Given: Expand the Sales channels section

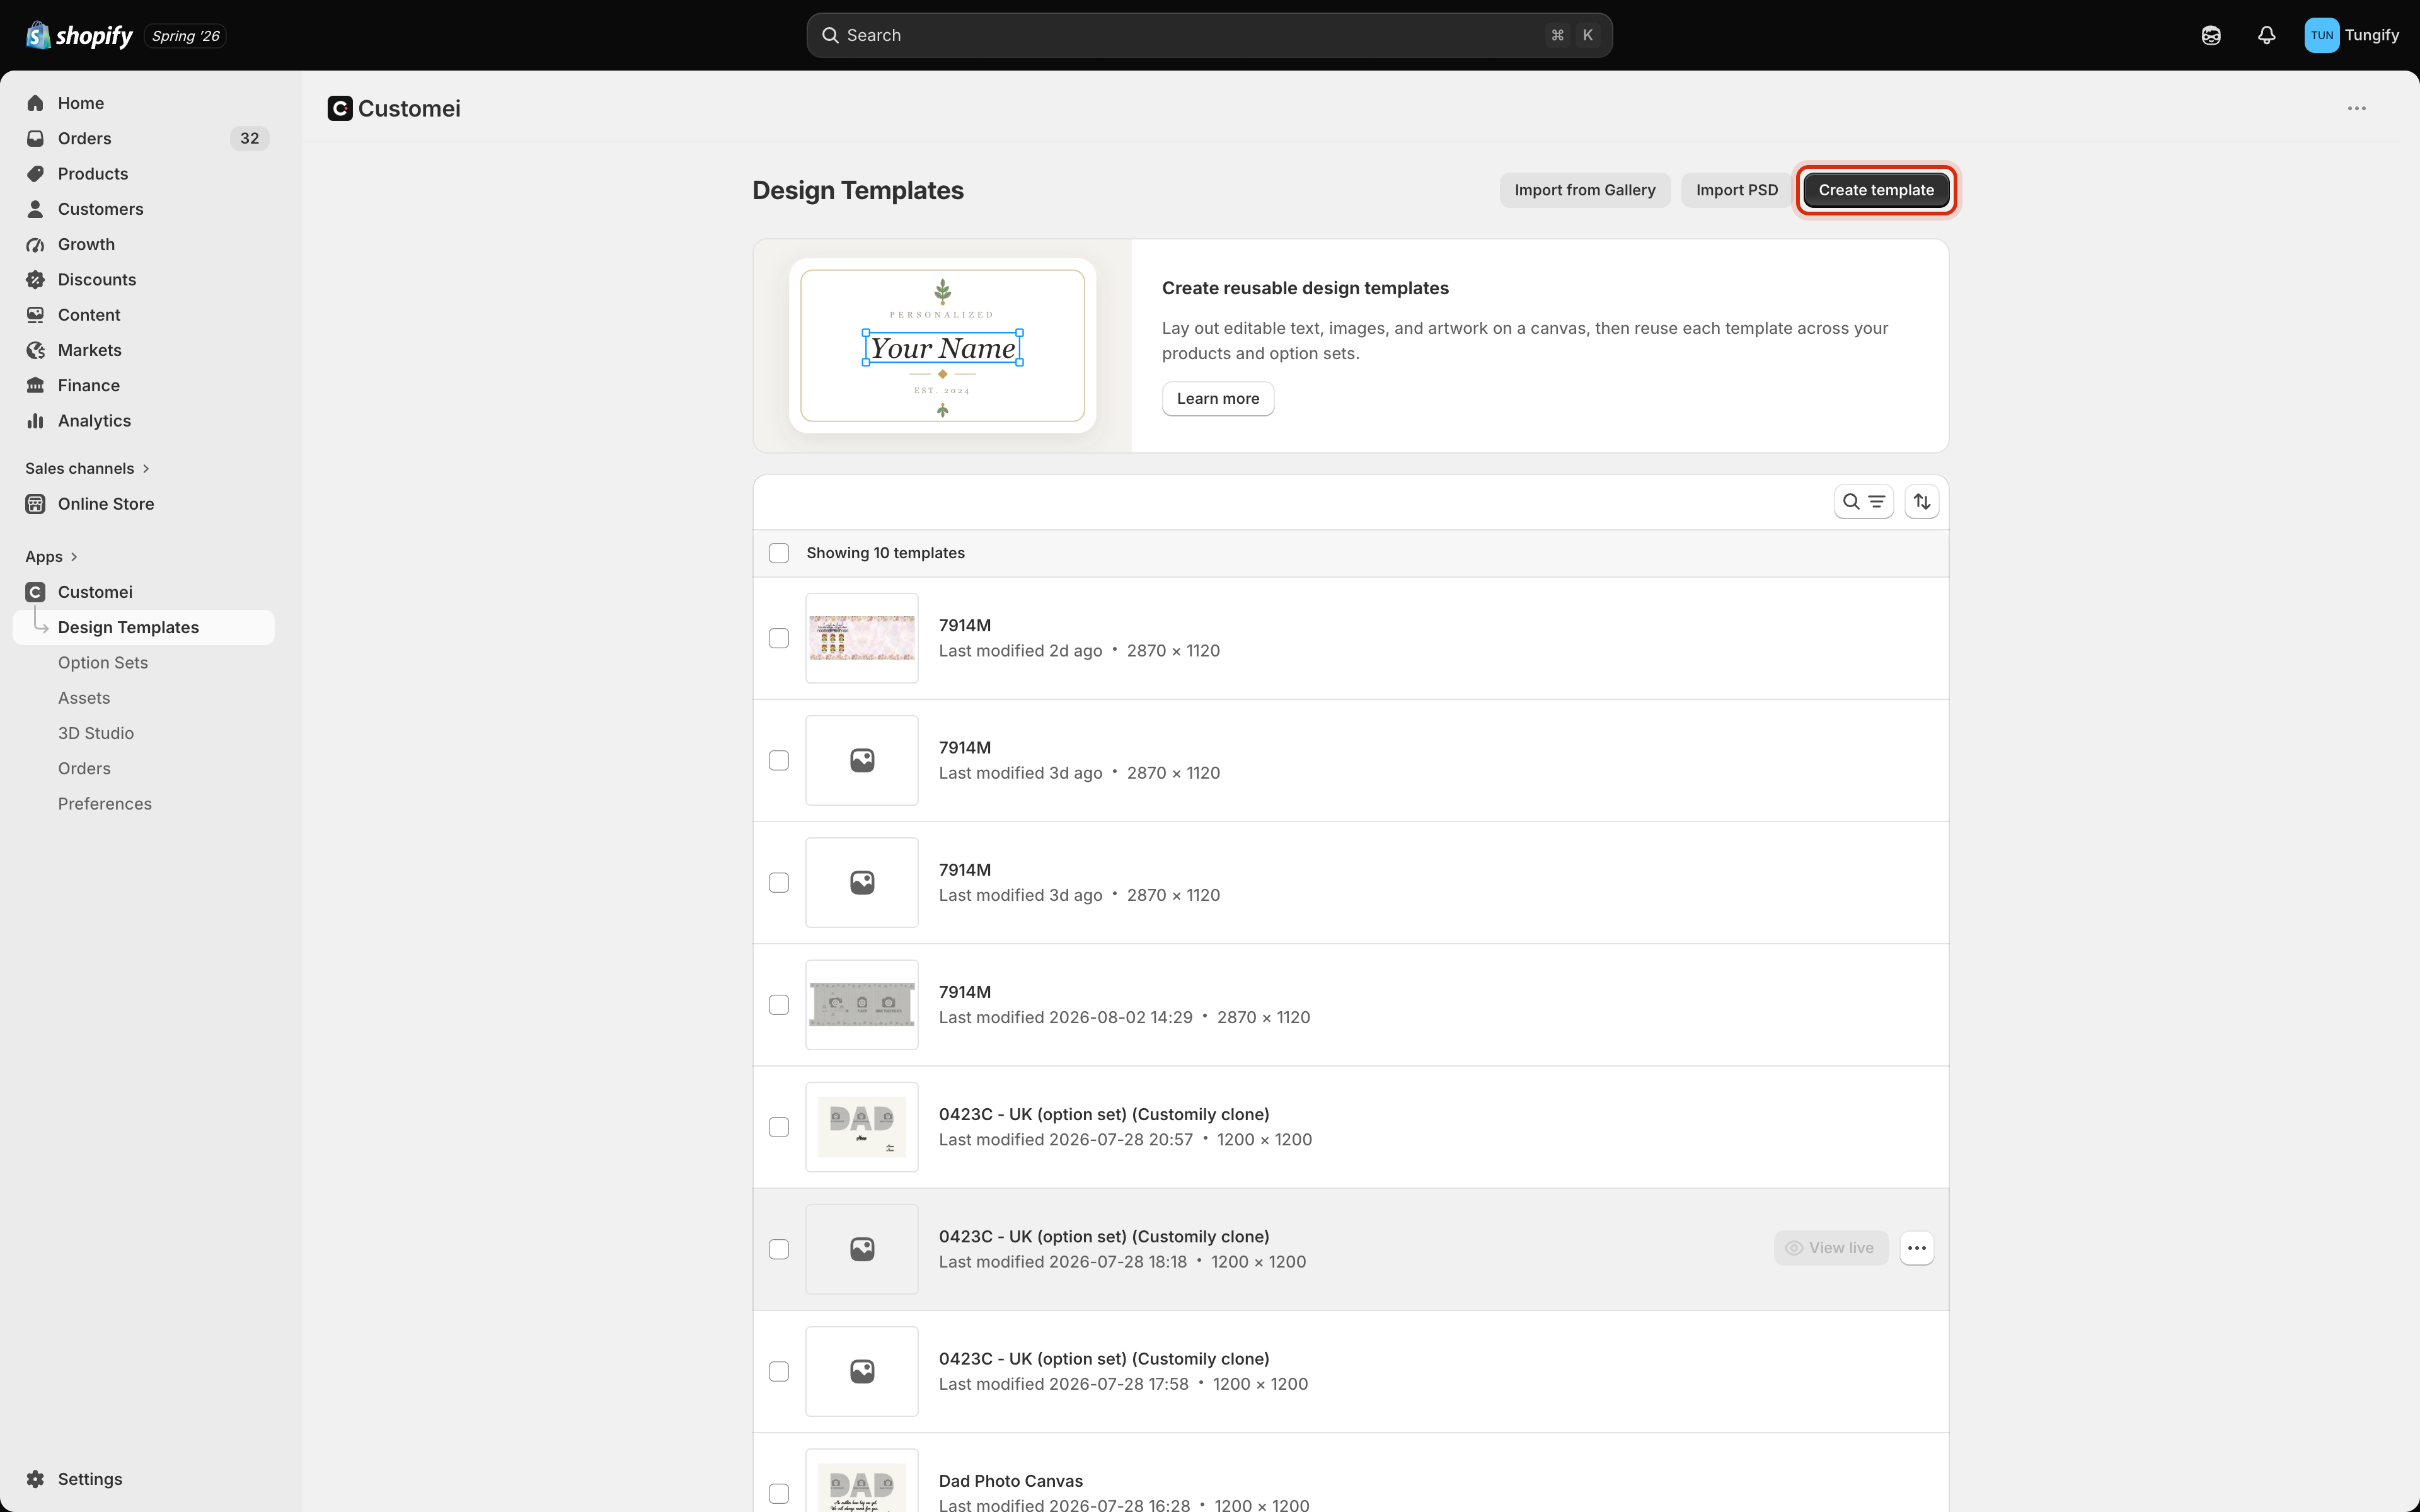Looking at the screenshot, I should 87,468.
